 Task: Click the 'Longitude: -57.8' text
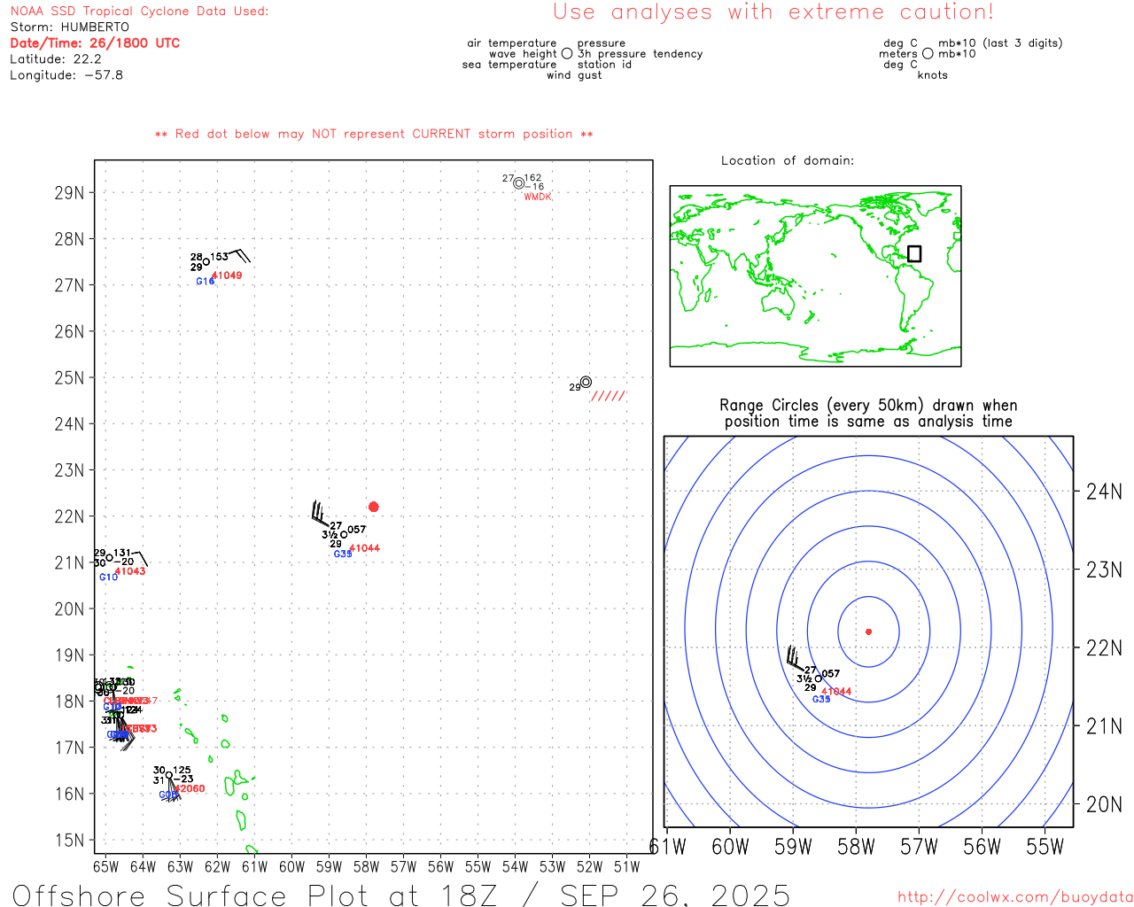(66, 75)
